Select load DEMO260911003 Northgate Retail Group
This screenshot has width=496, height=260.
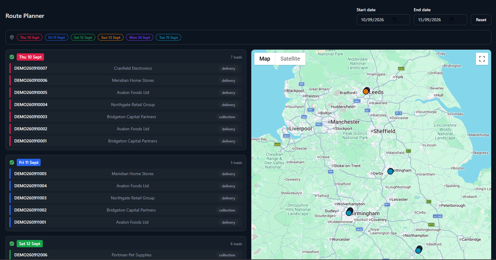[126, 198]
